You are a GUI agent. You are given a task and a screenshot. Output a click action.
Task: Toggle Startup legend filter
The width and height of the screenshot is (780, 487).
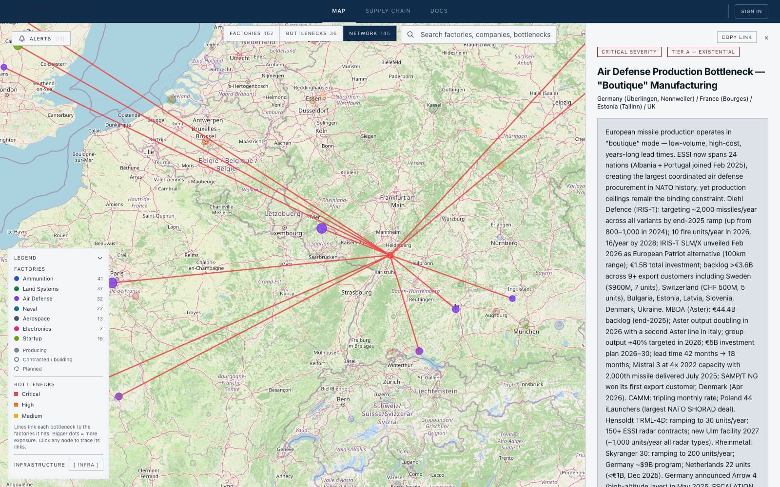(58, 338)
